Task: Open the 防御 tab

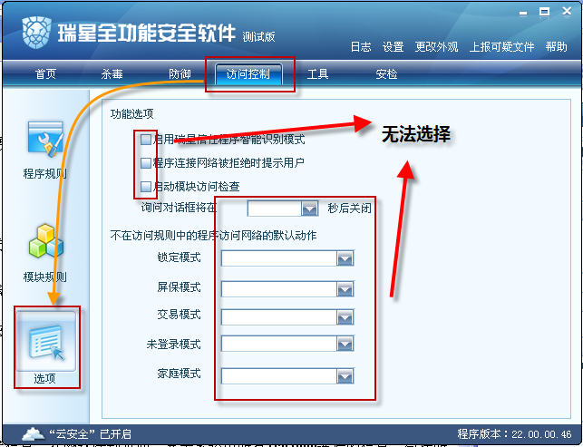Action: click(x=180, y=74)
